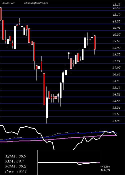Image resolution: width=125 pixels, height=175 pixels.
Task: Click the 38.35 price axis label
Action: point(116,54)
